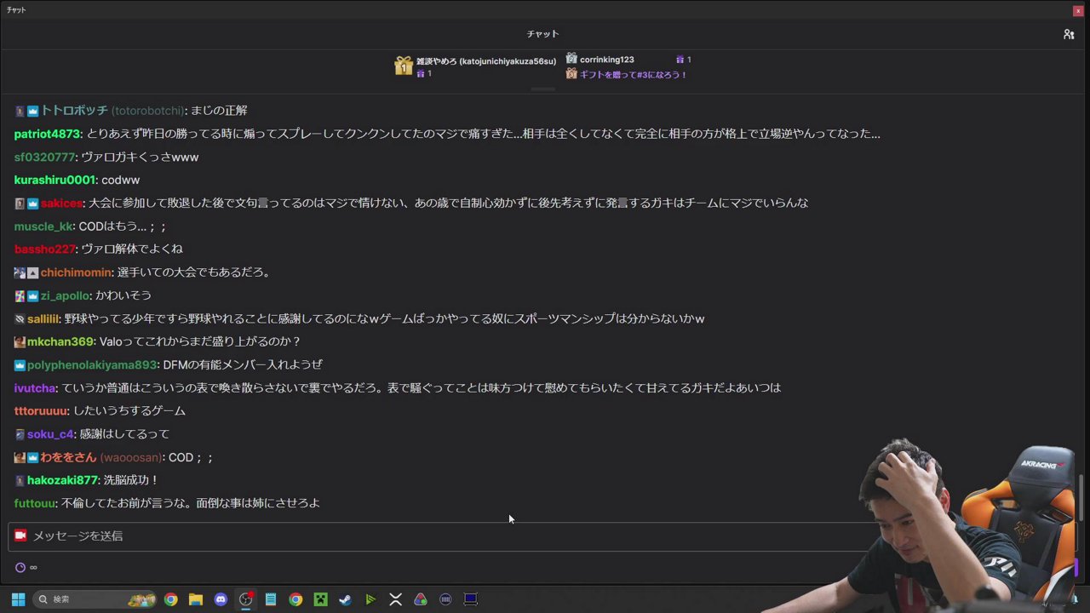Screen dimensions: 1090x613
Task: Click patriot4873's subscriber badge
Action: (17, 134)
